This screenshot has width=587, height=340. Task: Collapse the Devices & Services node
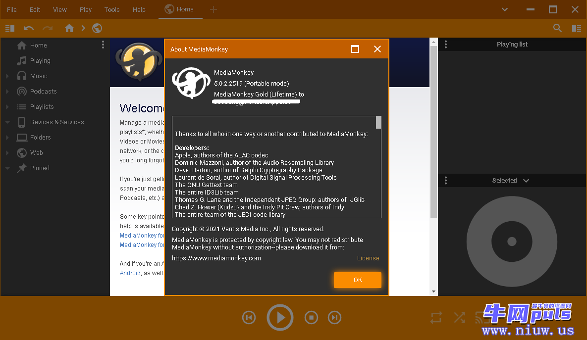click(7, 122)
